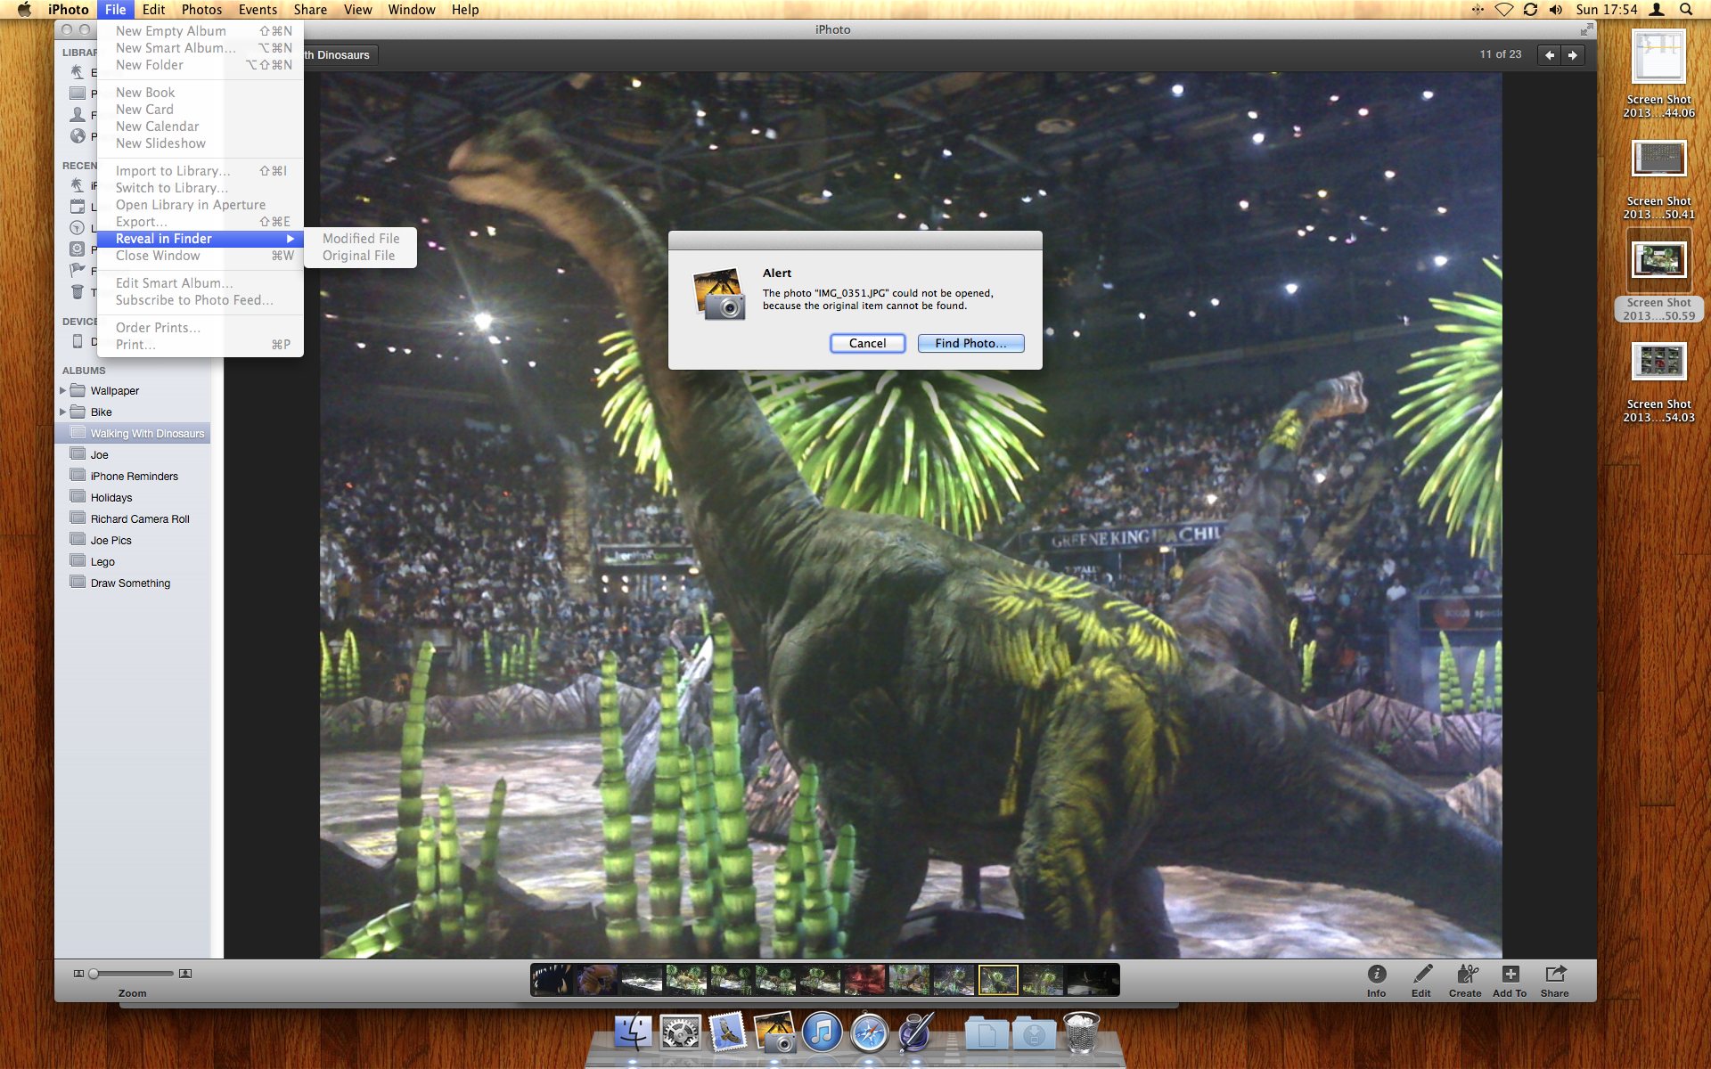Open the Documents folder stack in Dock
Viewport: 1711px width, 1069px height.
(x=986, y=1034)
